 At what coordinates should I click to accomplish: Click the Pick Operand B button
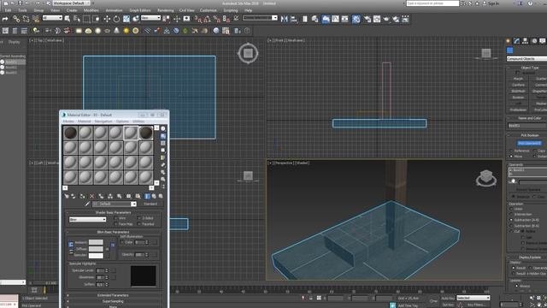point(529,143)
